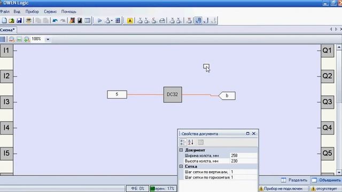Click the greyed property pages icon
342x192 pixels.
click(201, 142)
